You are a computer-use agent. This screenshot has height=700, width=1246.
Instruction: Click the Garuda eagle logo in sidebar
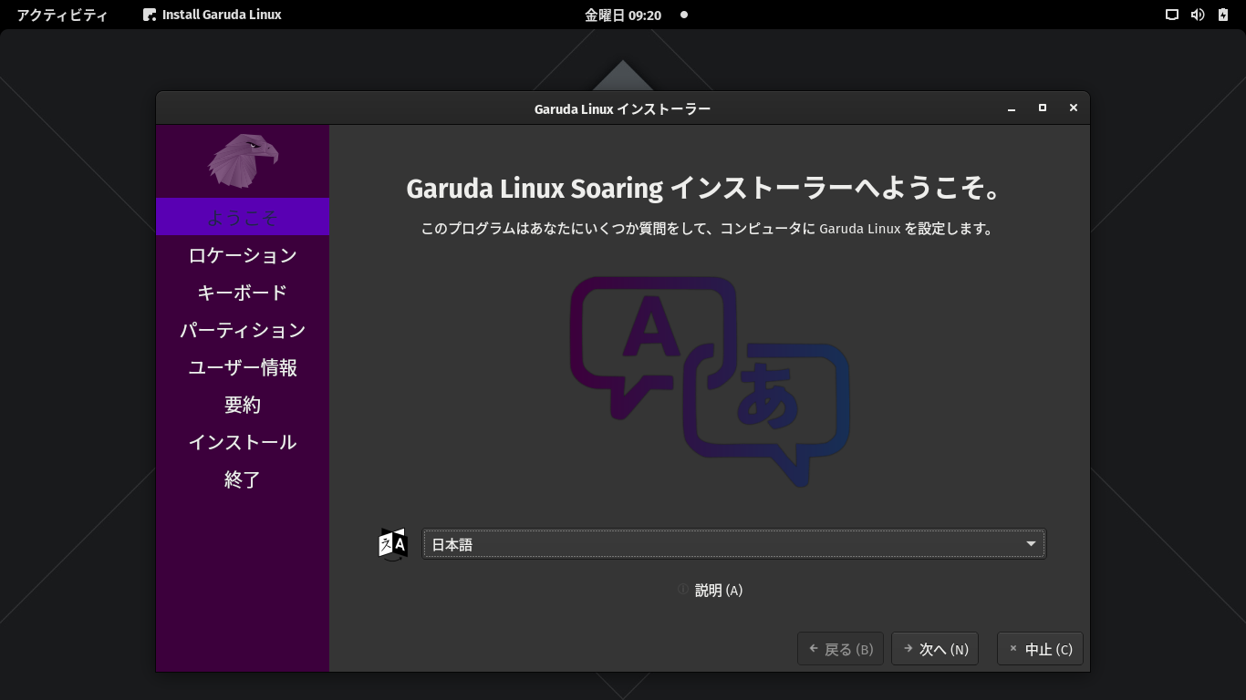coord(243,160)
